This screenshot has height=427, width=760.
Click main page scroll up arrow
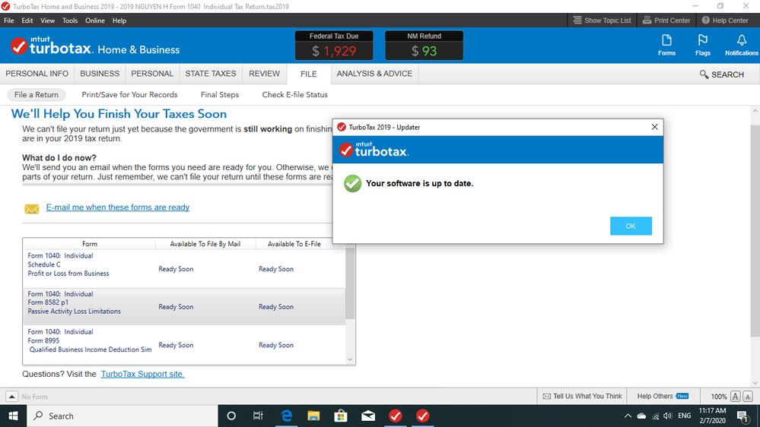755,111
